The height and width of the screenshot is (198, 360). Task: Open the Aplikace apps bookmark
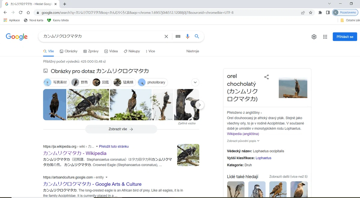pyautogui.click(x=12, y=20)
